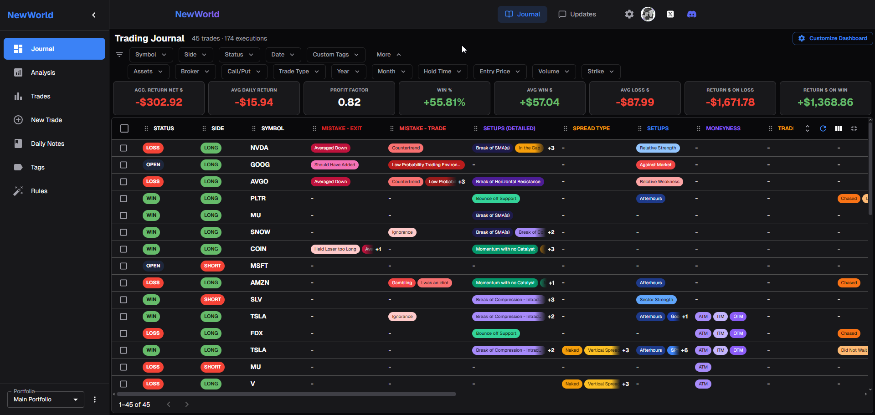The width and height of the screenshot is (875, 415).
Task: Refresh the trading journal table
Action: pyautogui.click(x=823, y=128)
